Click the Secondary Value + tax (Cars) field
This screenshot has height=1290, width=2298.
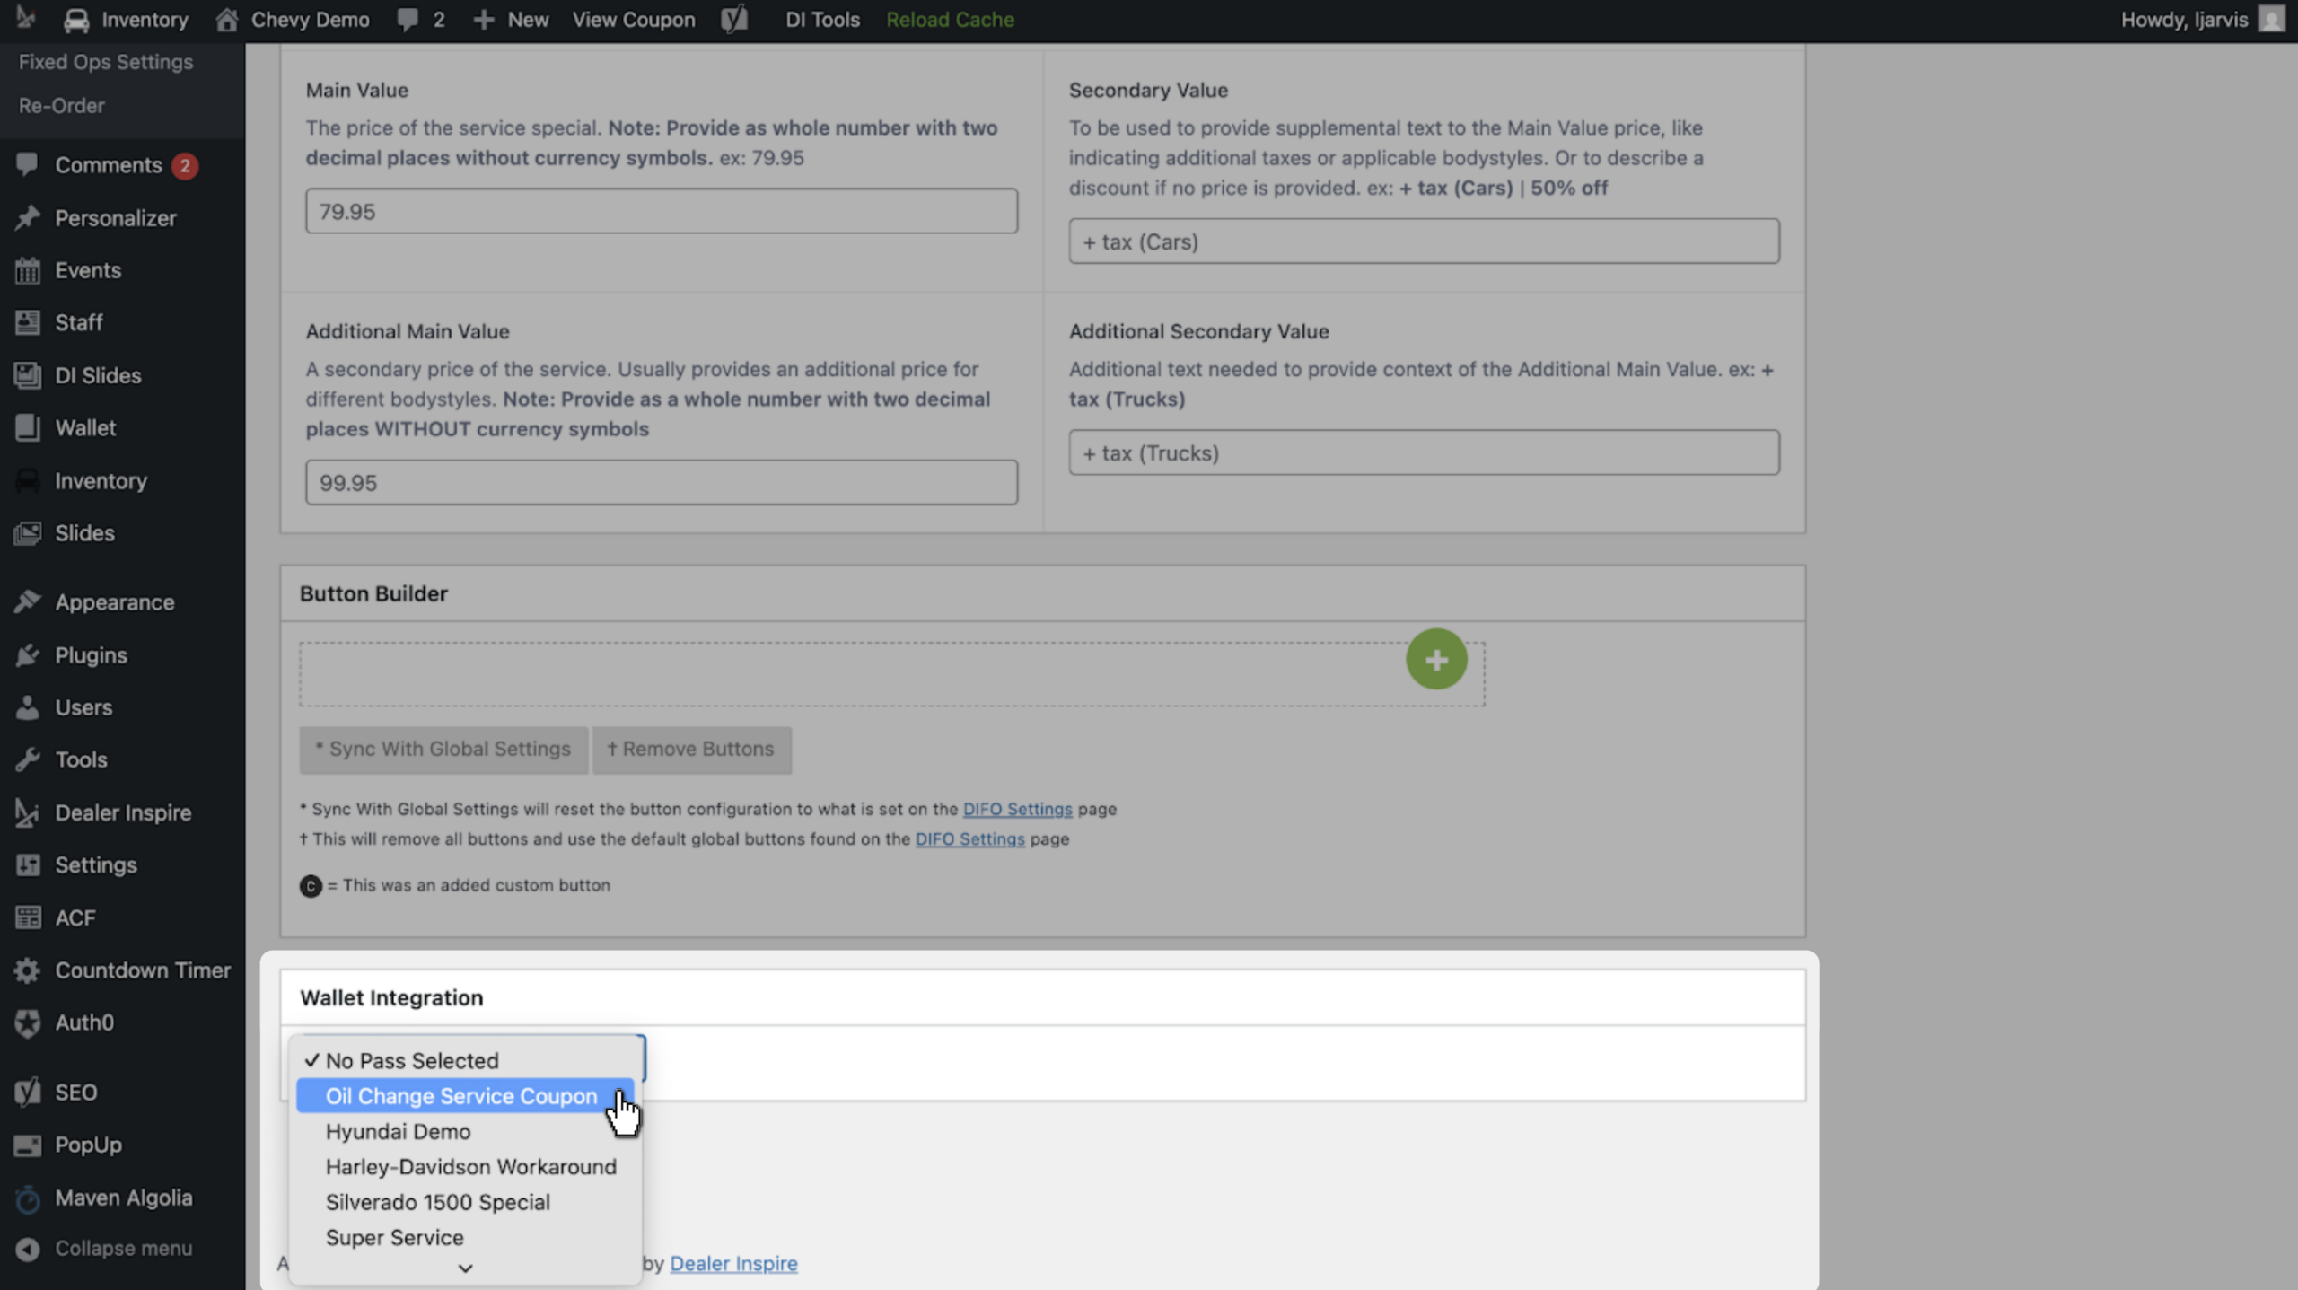[x=1424, y=241]
